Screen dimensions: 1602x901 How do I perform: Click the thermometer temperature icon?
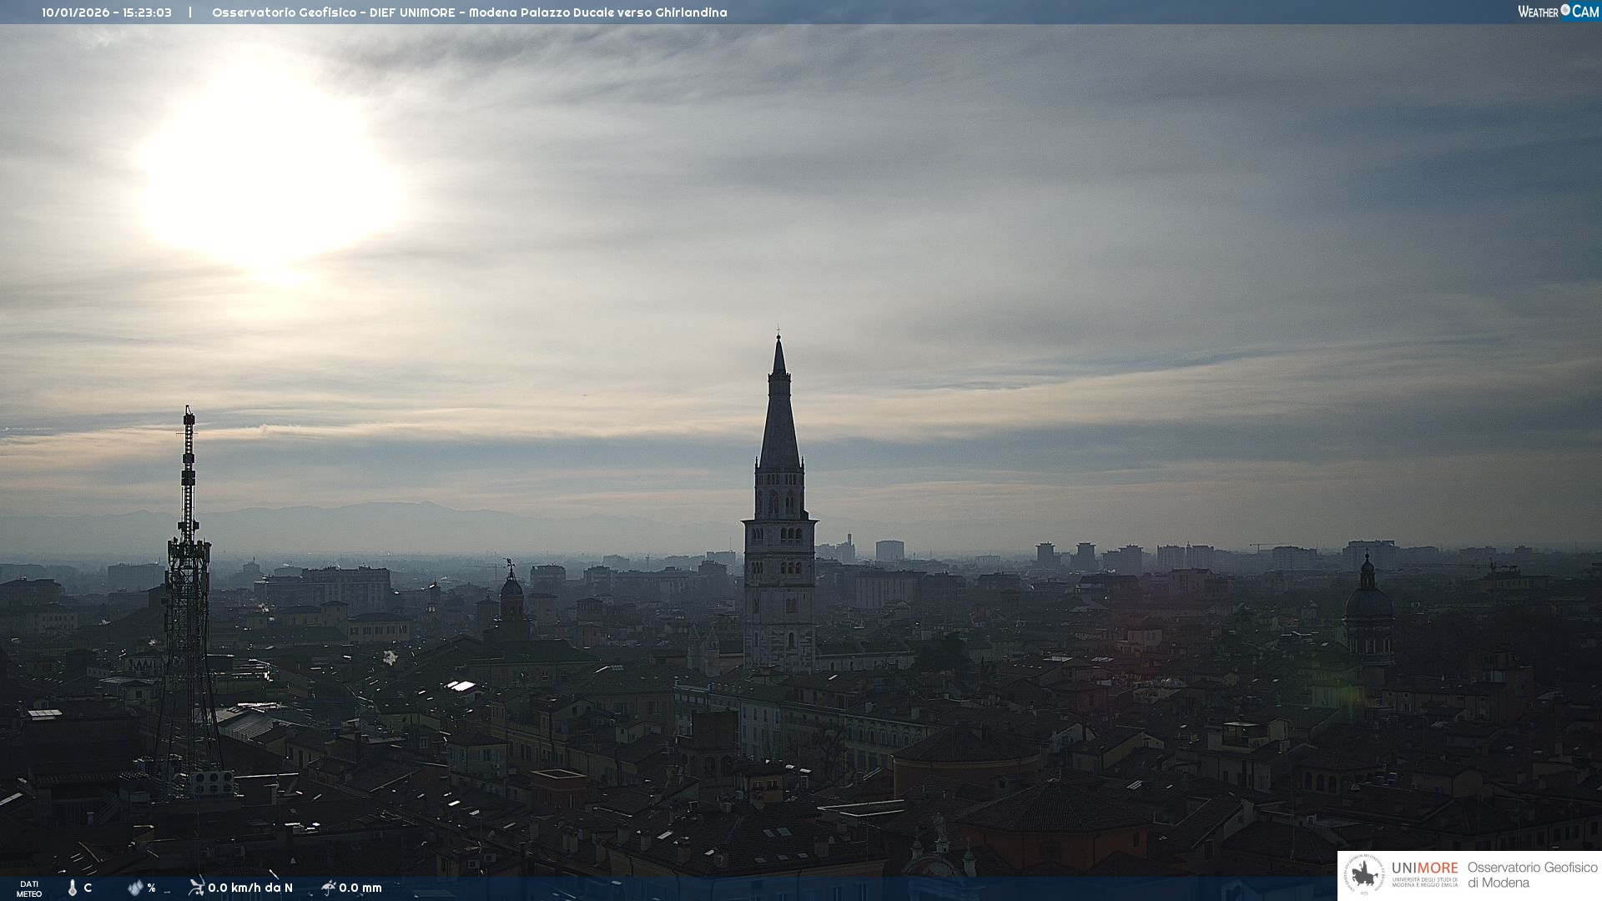(73, 888)
